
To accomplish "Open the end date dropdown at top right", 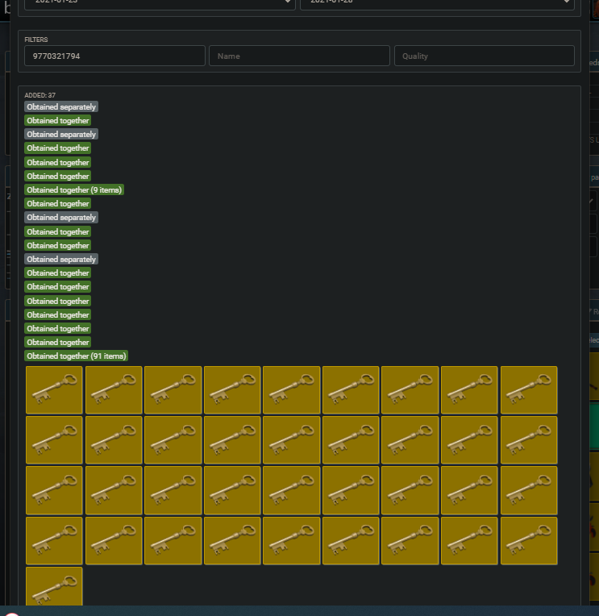I will 437,4.
